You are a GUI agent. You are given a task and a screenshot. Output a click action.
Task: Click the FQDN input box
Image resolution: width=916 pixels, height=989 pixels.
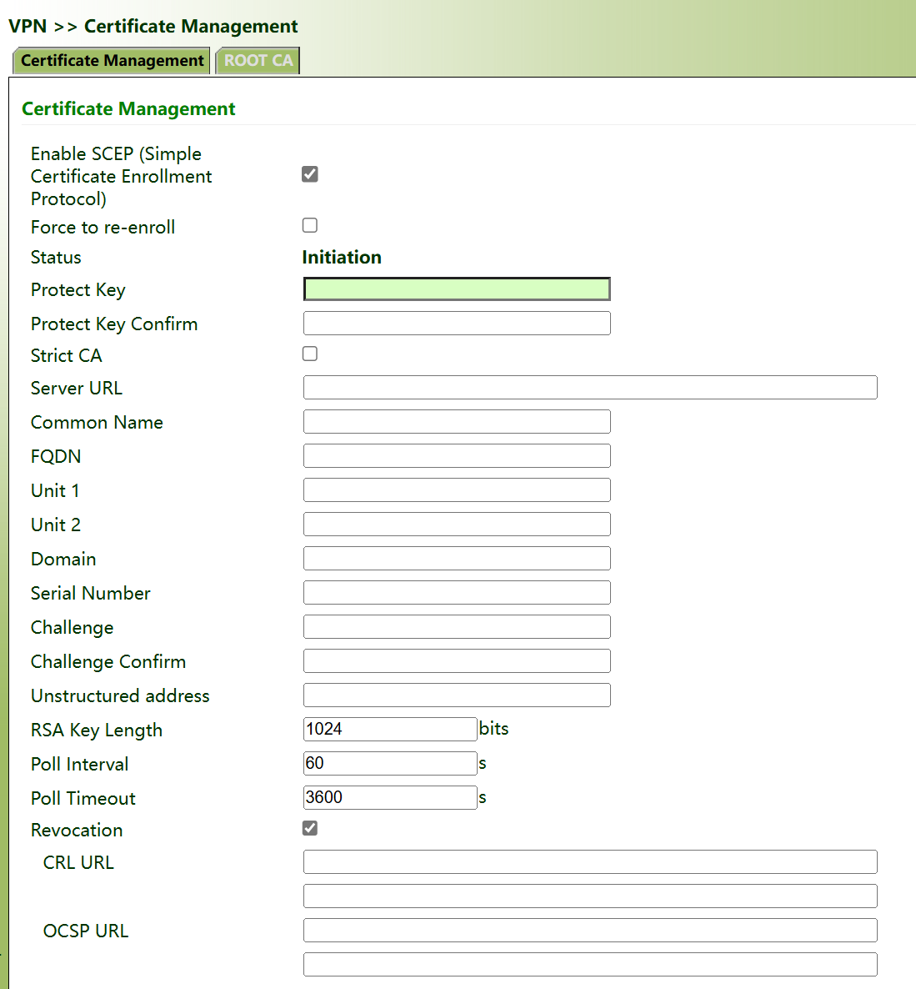coord(457,456)
